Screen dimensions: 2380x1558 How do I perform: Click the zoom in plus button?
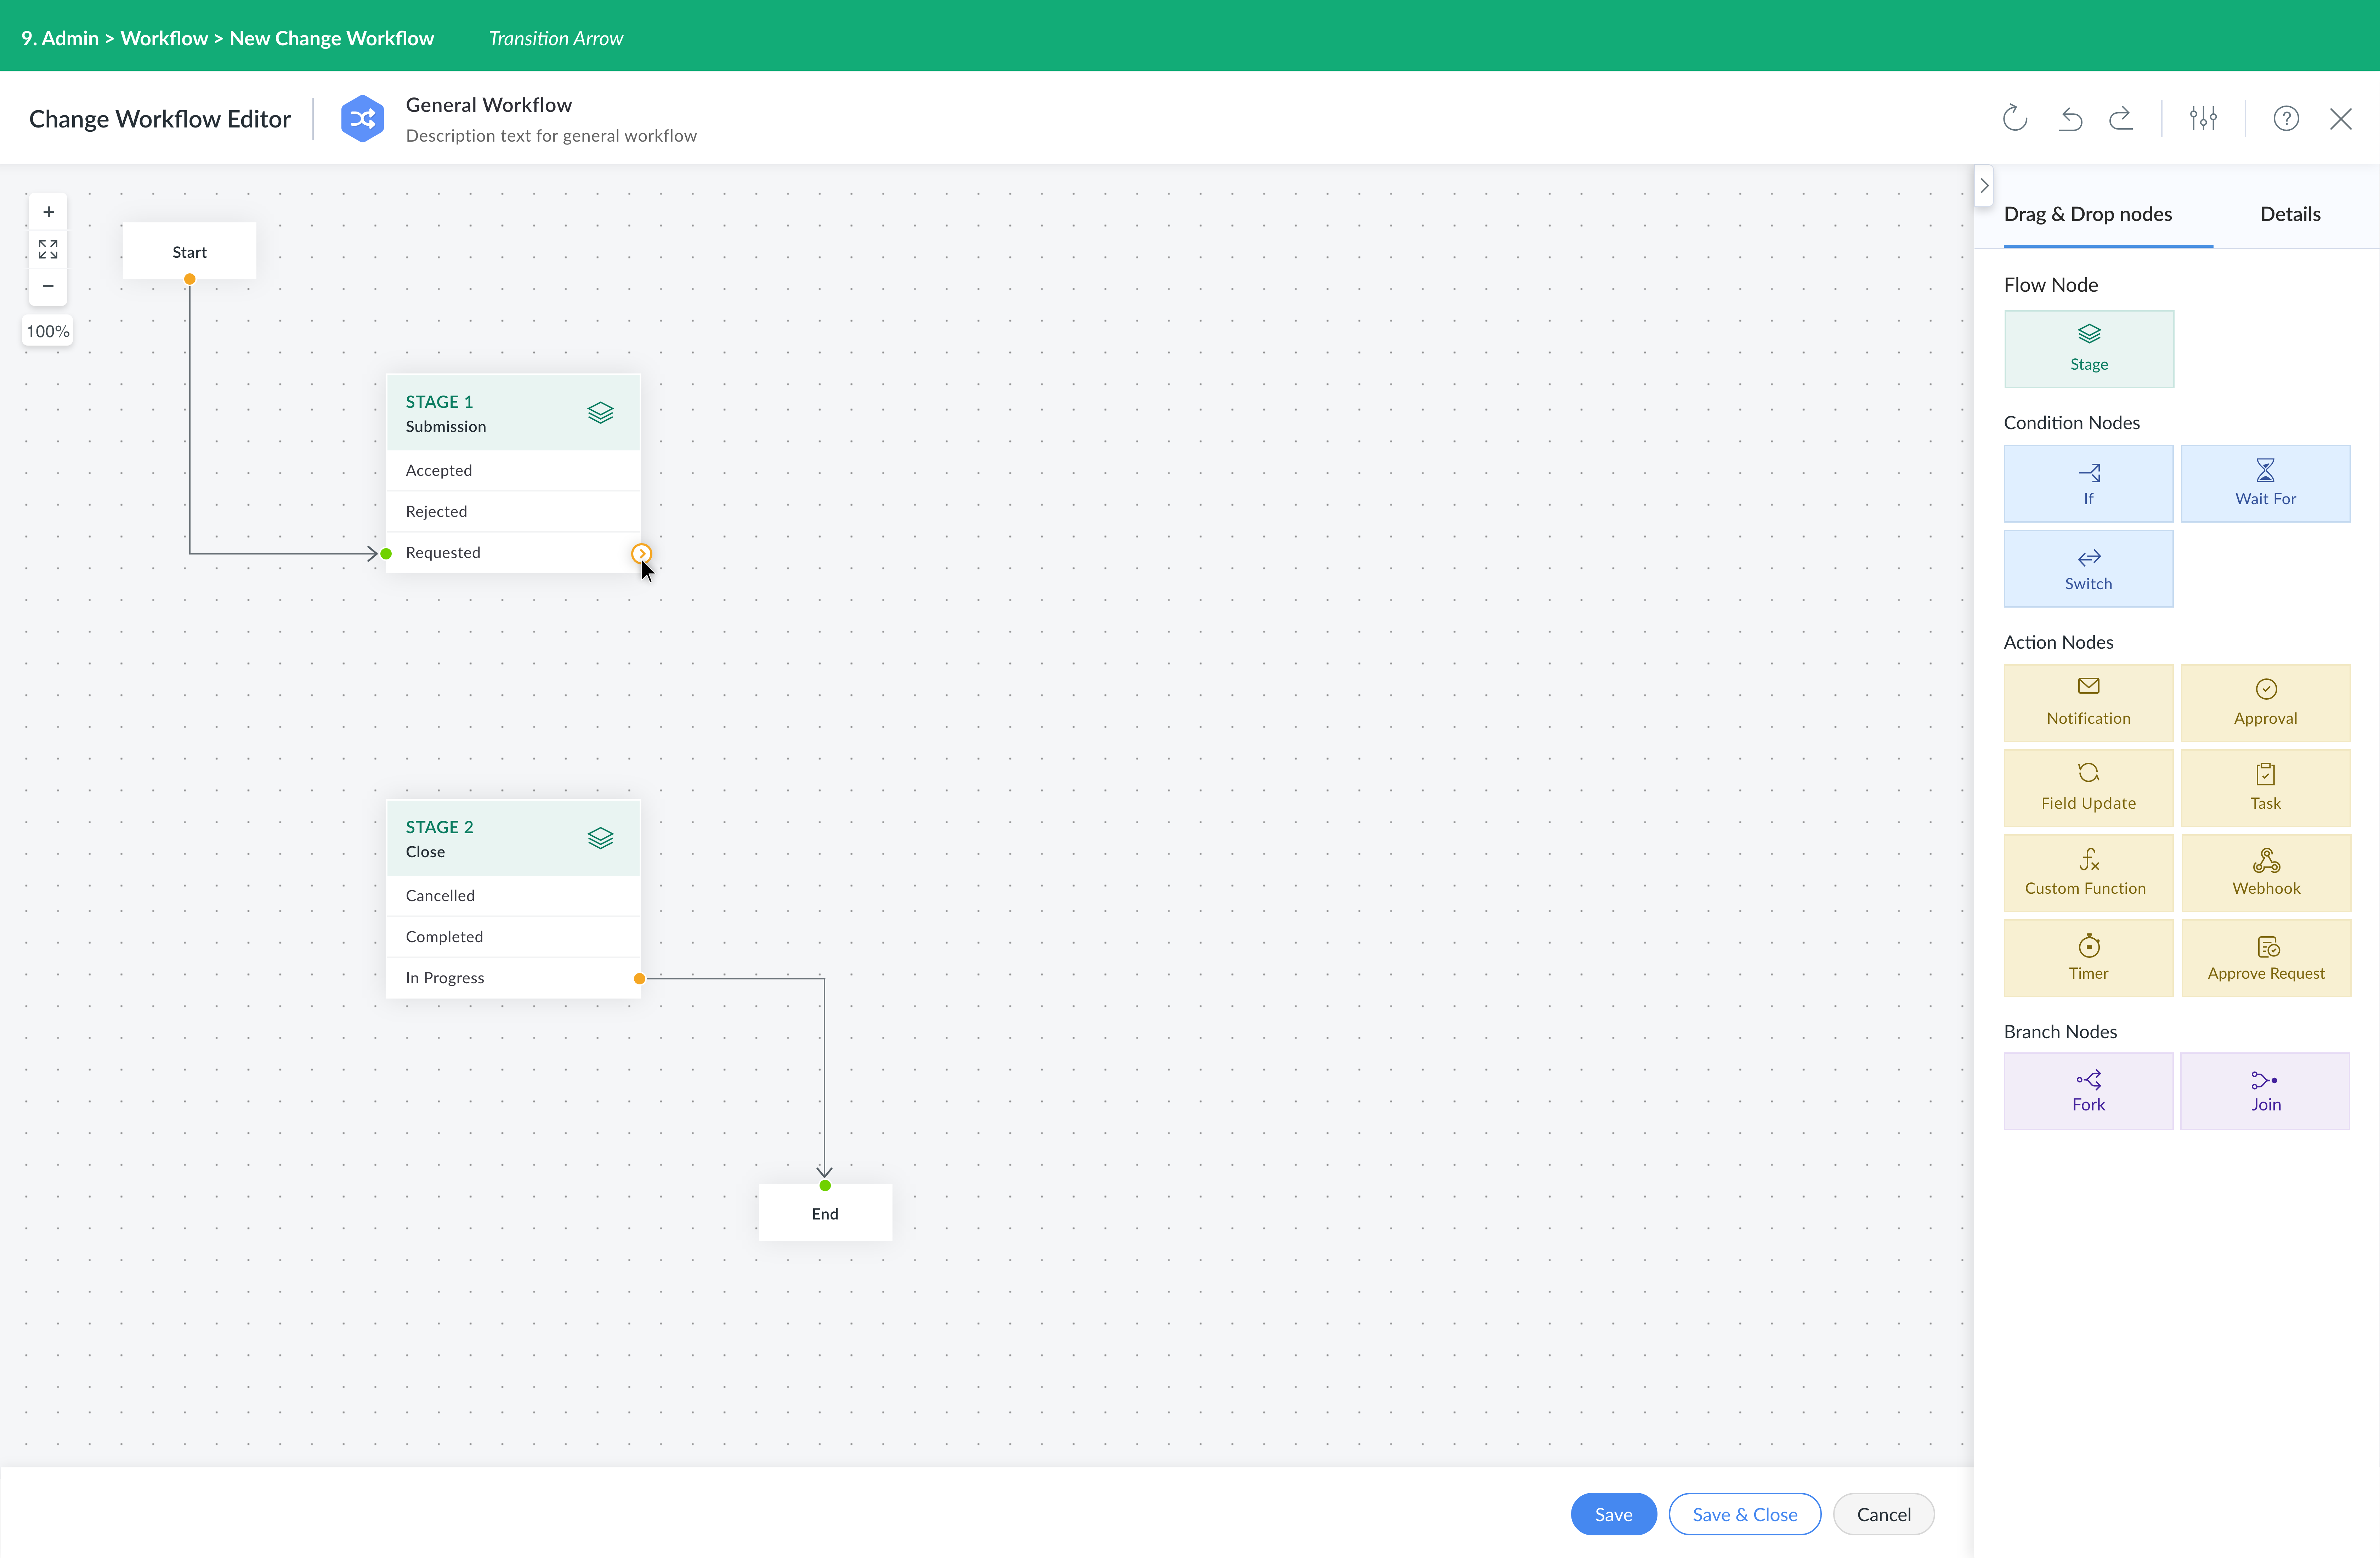tap(48, 212)
